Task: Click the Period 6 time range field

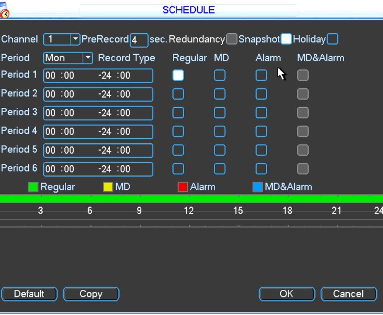Action: pyautogui.click(x=98, y=169)
